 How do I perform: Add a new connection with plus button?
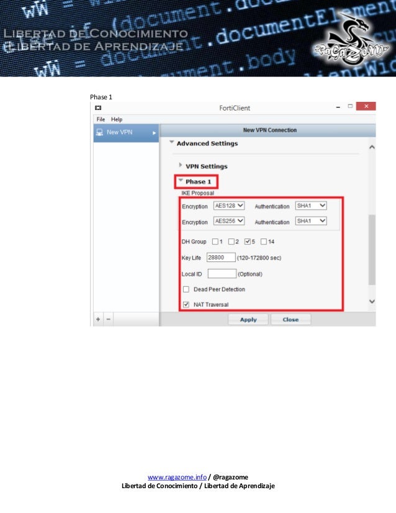[98, 319]
